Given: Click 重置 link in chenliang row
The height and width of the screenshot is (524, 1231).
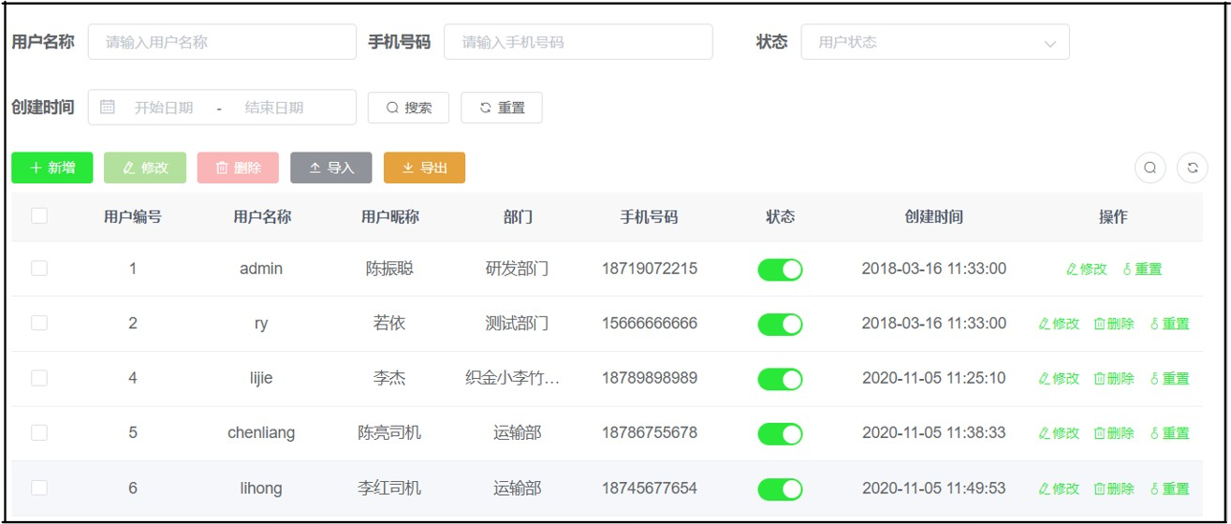Looking at the screenshot, I should [1169, 433].
